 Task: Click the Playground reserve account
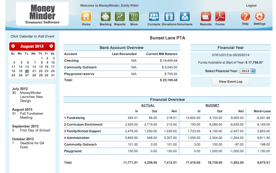[79, 74]
